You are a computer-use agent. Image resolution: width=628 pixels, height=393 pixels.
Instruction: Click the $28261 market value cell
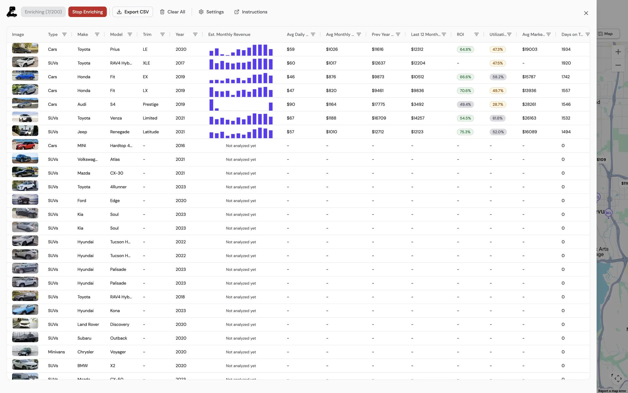[529, 104]
